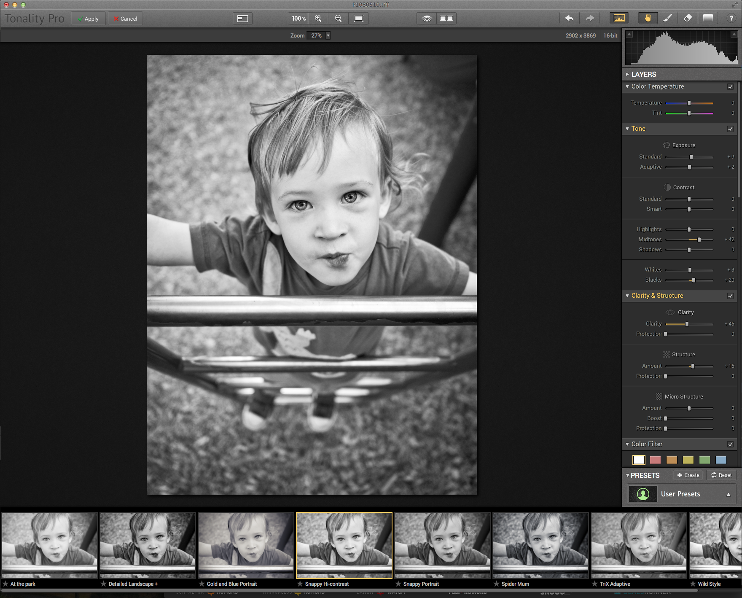The height and width of the screenshot is (598, 742).
Task: Select the red color filter swatch
Action: tap(655, 460)
